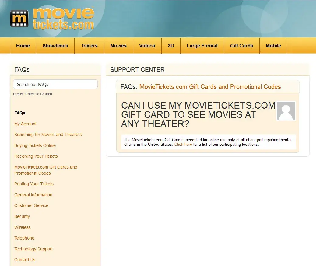Click the gray user avatar image
The height and width of the screenshot is (266, 316).
click(286, 111)
